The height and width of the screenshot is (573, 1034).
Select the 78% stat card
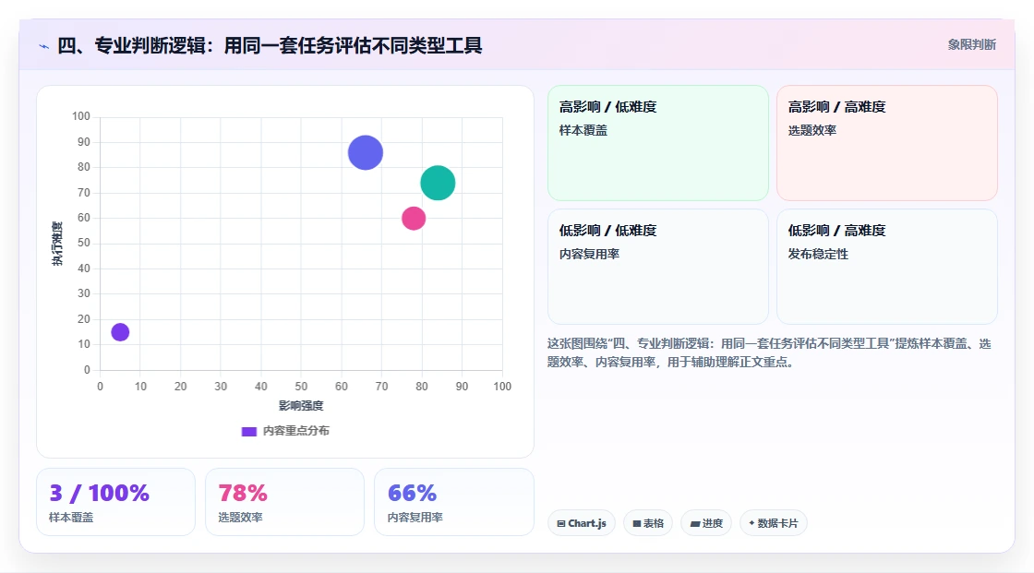[285, 502]
